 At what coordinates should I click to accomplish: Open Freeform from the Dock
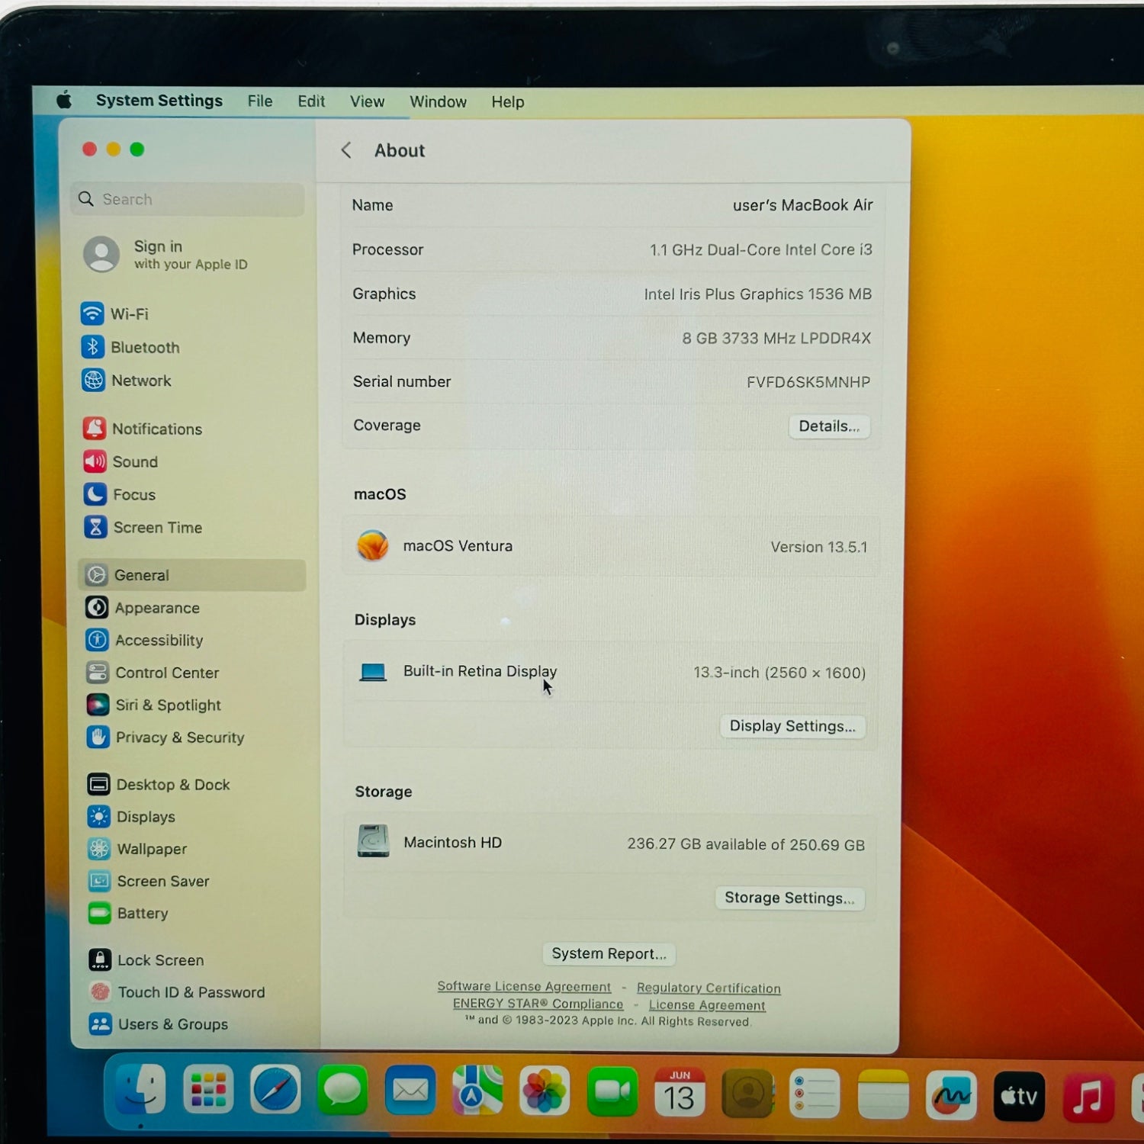point(951,1096)
